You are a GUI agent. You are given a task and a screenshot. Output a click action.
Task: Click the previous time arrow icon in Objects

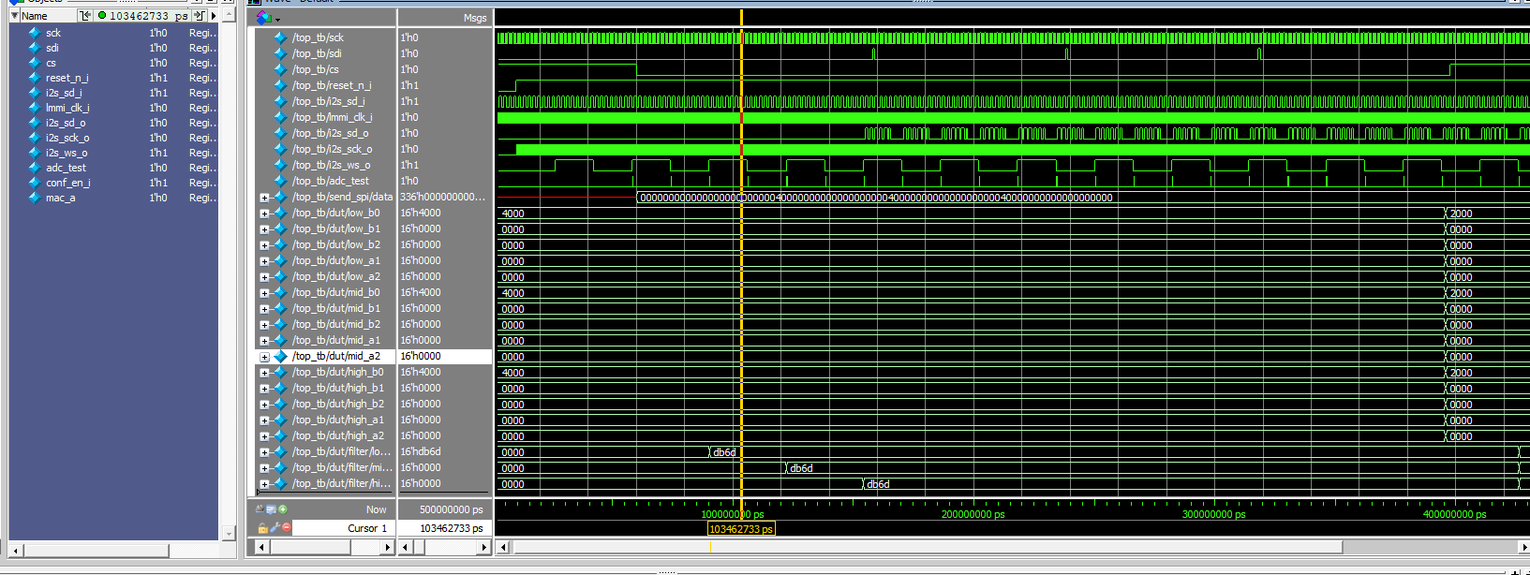pyautogui.click(x=86, y=15)
